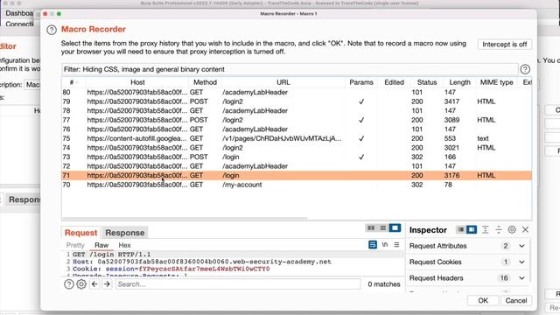Select the Pretty view tab
This screenshot has height=315, width=560.
tap(75, 245)
